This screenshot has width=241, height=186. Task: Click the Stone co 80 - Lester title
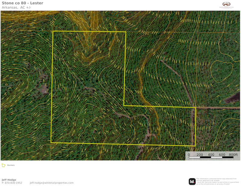[22, 3]
